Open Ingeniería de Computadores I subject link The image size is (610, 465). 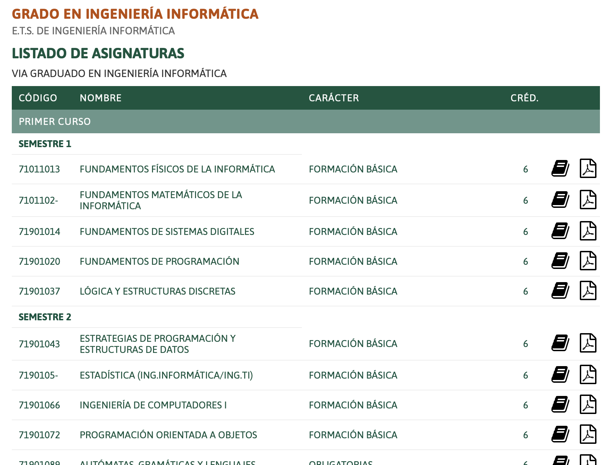tap(153, 405)
